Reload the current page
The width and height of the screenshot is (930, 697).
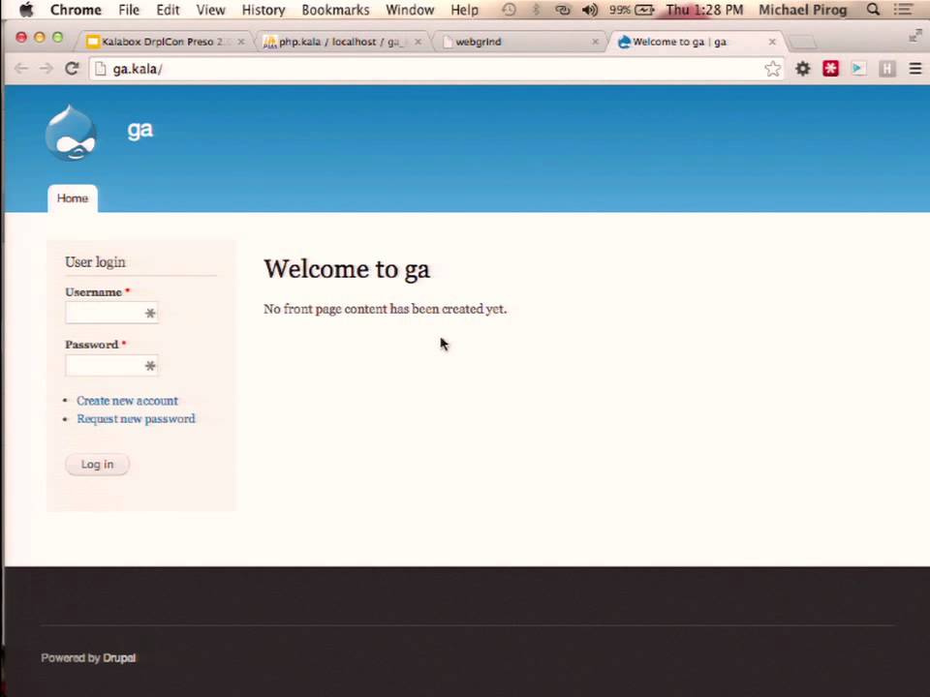[x=72, y=69]
